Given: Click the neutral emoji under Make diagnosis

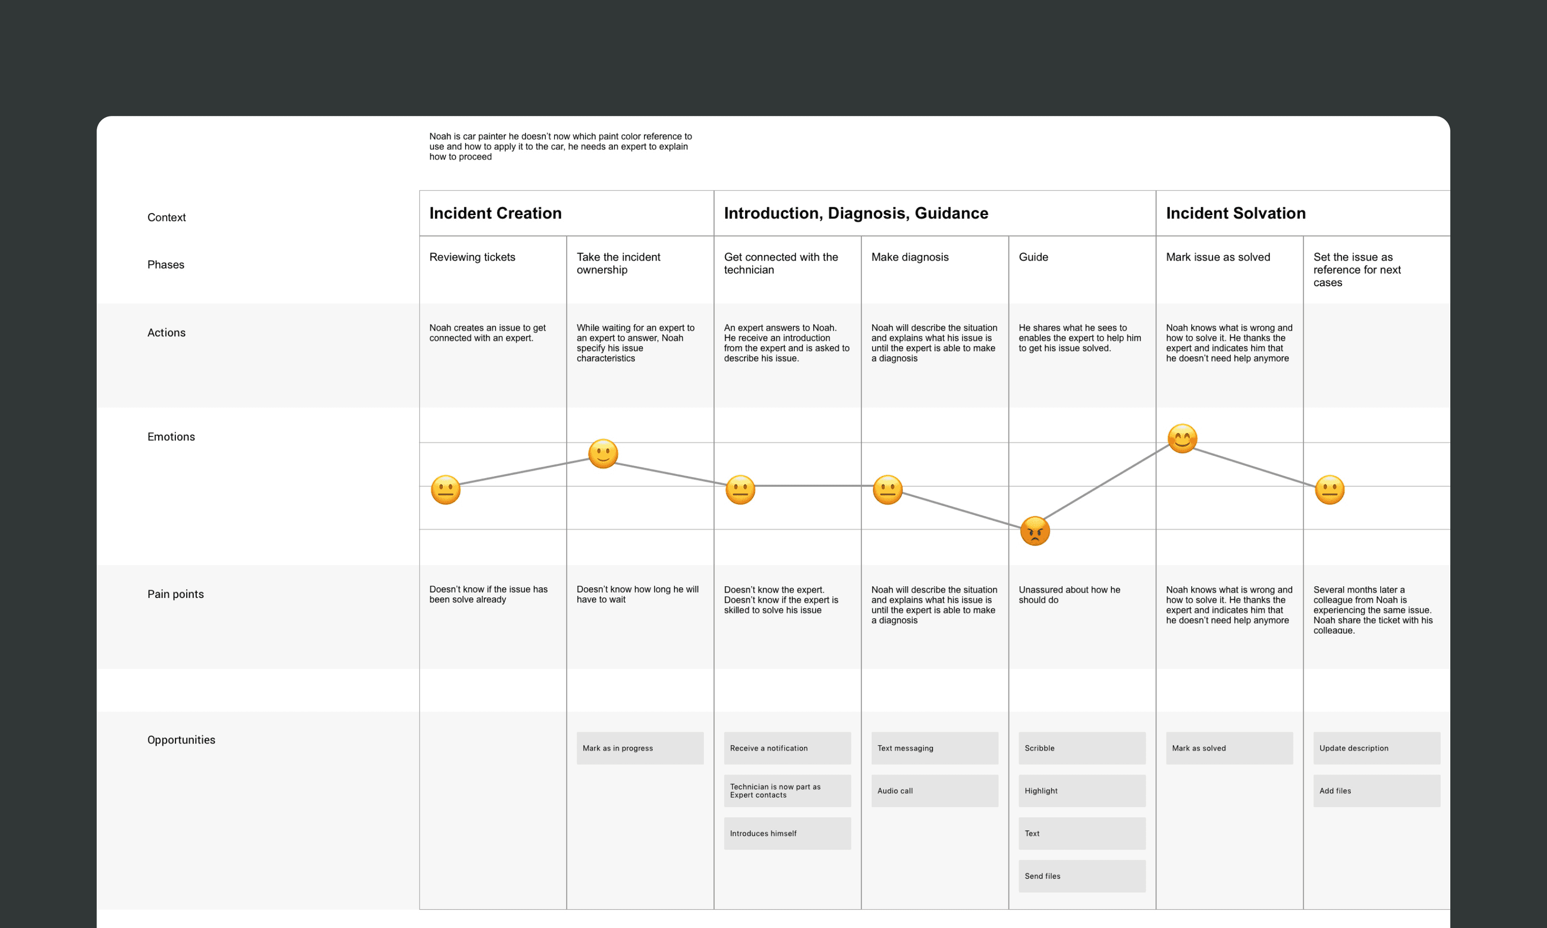Looking at the screenshot, I should click(887, 490).
